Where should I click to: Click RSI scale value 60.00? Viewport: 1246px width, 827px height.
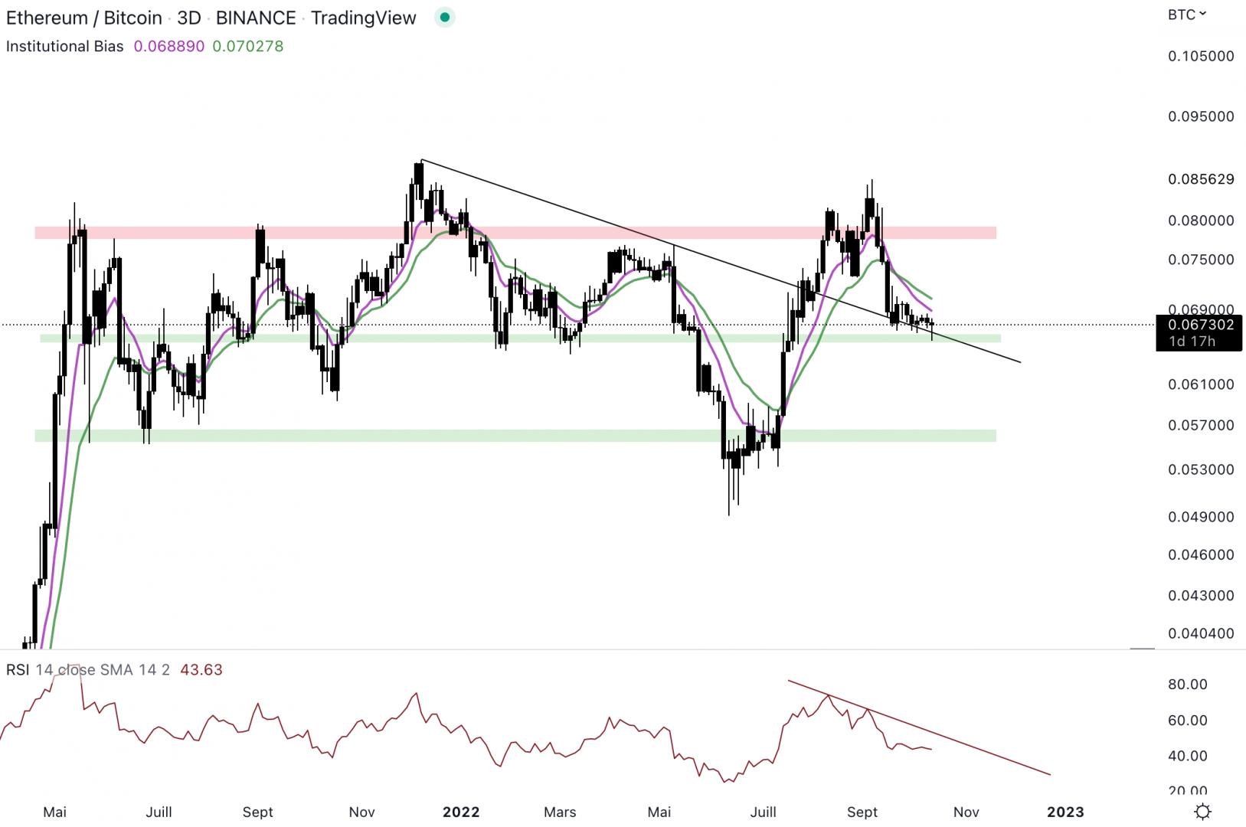coord(1188,721)
